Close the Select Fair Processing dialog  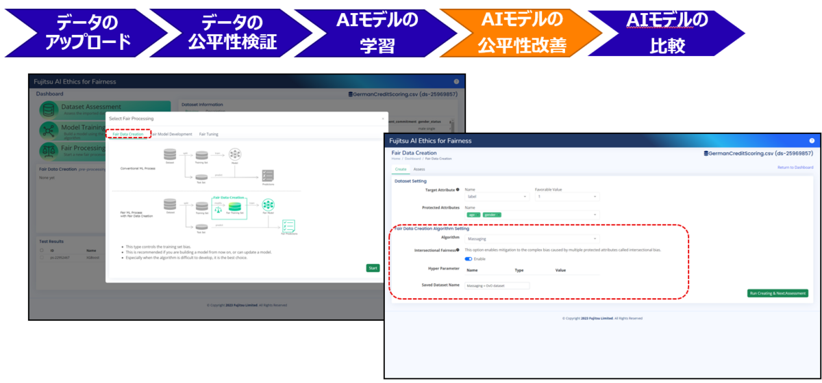coord(383,118)
